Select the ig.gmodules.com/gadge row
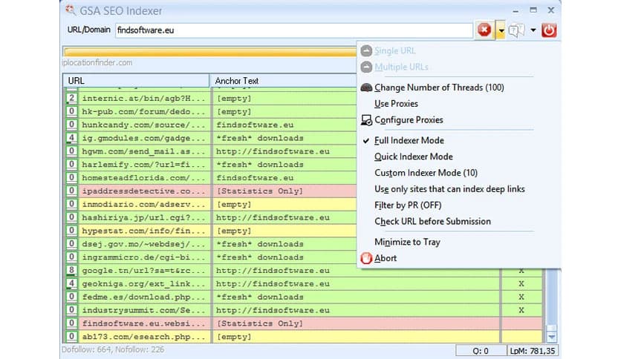The width and height of the screenshot is (621, 359). (210, 138)
